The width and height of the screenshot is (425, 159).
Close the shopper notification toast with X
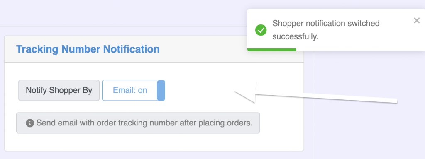coord(417,21)
